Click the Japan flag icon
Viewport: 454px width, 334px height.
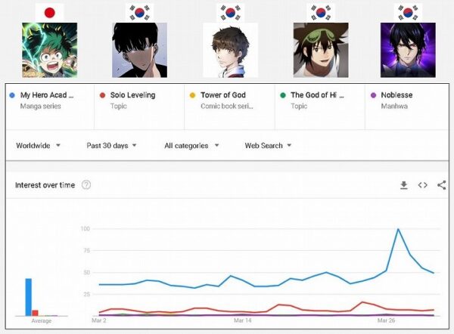point(50,12)
